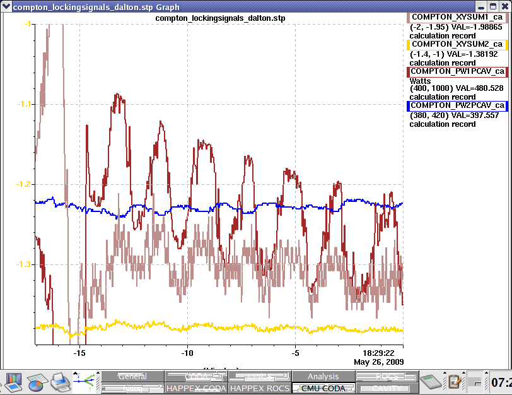
Task: Maximize the Graph window
Action: coord(493,7)
